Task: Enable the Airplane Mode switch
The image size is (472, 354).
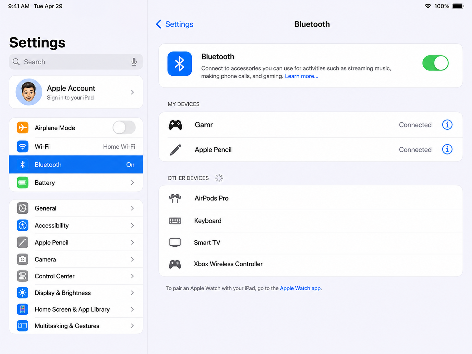Action: tap(124, 127)
